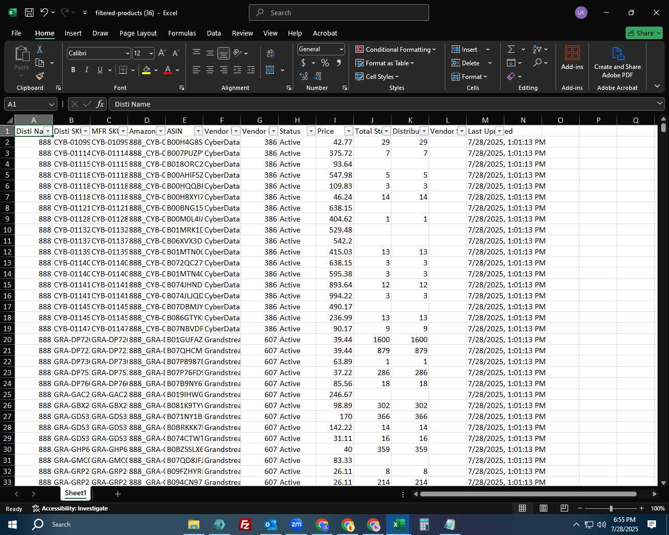Click the Clear eraser icon
This screenshot has height=535, width=669.
pyautogui.click(x=511, y=76)
